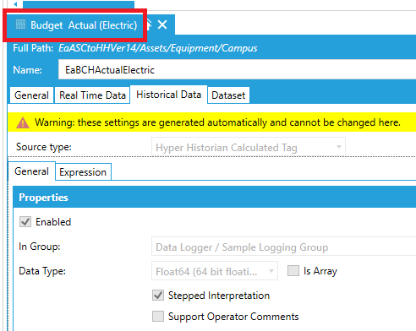Click the Name field containing EaBCHActualElectric
The width and height of the screenshot is (416, 331).
[237, 69]
